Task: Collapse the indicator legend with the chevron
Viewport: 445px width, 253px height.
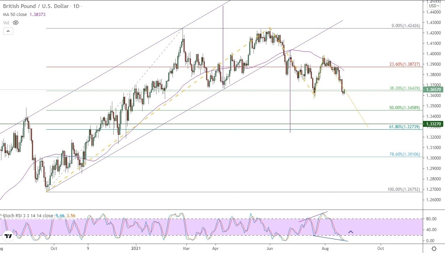Action: pyautogui.click(x=8, y=31)
